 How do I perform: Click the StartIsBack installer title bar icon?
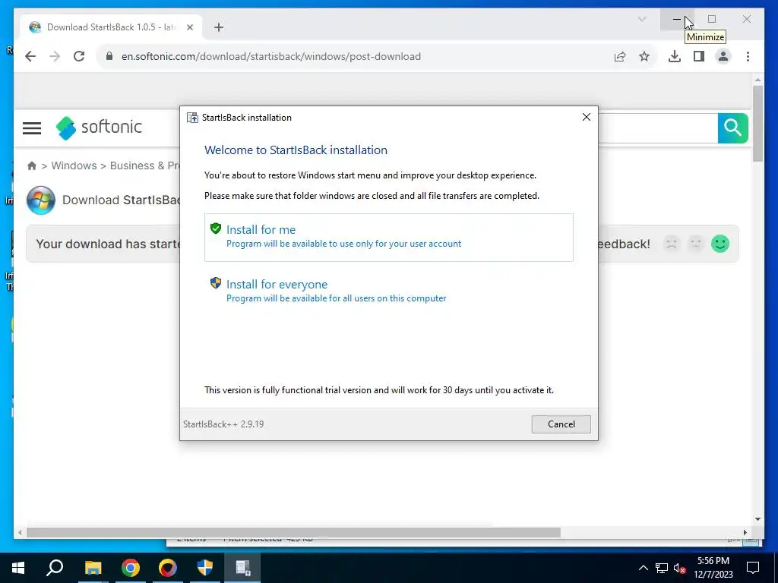(x=192, y=118)
